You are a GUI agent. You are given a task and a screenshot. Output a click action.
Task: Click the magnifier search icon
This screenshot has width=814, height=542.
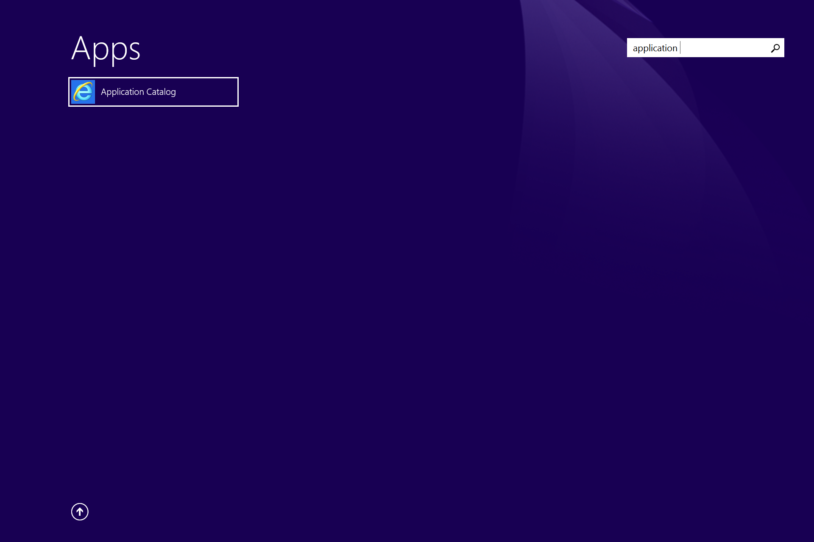click(775, 48)
